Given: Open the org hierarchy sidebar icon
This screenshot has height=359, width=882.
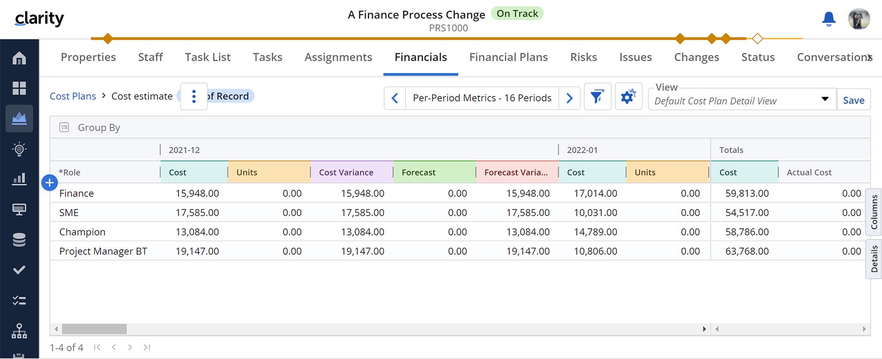Looking at the screenshot, I should [19, 331].
